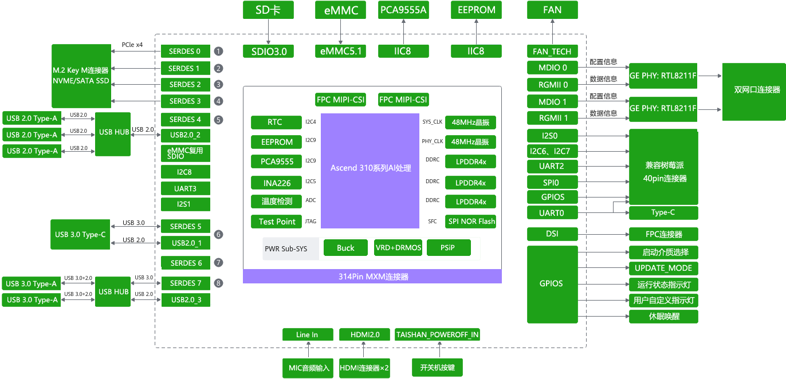This screenshot has height=379, width=786.
Task: Select the Type-C block beside UART0
Action: (x=663, y=212)
